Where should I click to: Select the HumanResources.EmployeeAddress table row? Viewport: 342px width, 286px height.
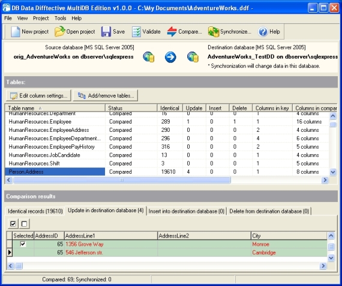[167, 130]
